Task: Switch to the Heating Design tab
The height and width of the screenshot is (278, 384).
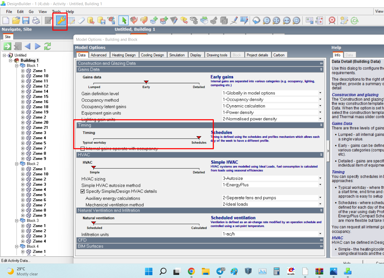Action: [x=124, y=55]
